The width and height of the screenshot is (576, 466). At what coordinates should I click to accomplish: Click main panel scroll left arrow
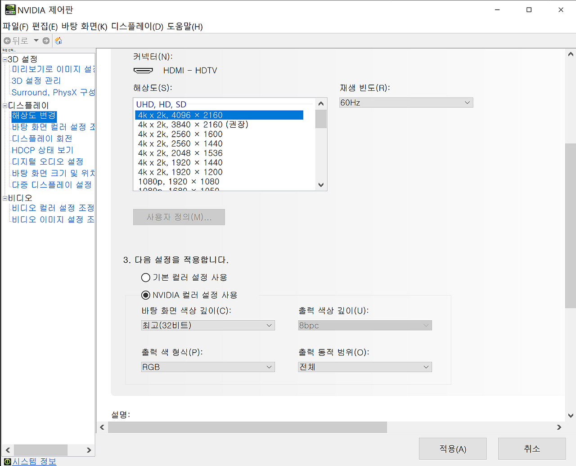click(102, 427)
